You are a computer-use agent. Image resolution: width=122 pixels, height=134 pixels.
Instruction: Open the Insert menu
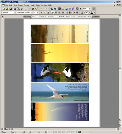pos(20,5)
